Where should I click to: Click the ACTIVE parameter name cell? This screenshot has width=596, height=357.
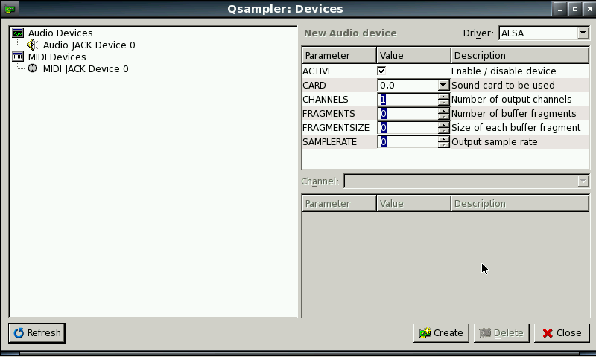[340, 71]
